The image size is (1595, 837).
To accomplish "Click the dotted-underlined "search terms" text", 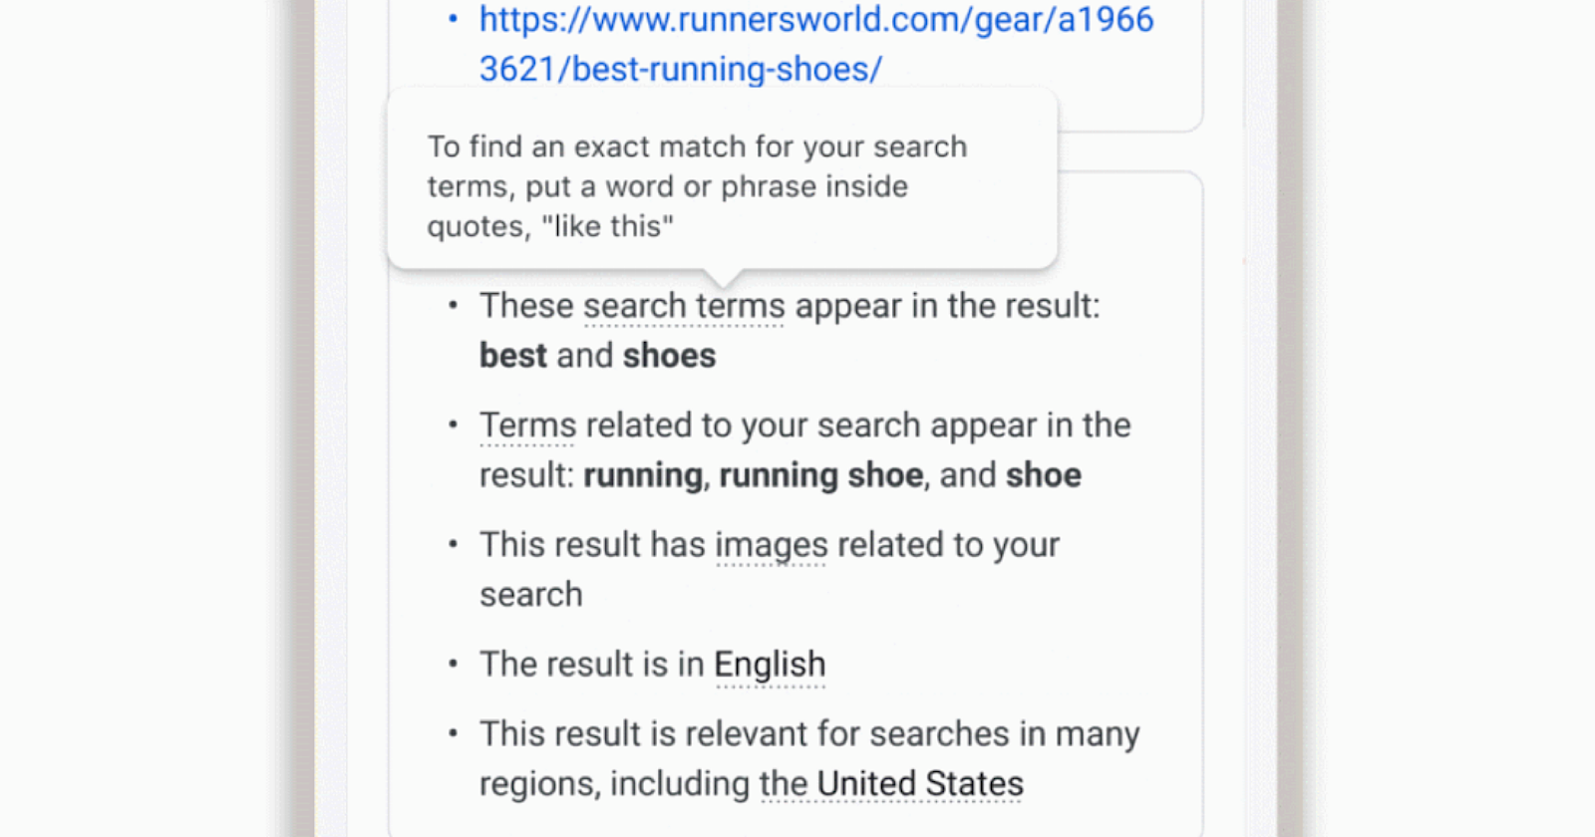I will pos(683,305).
